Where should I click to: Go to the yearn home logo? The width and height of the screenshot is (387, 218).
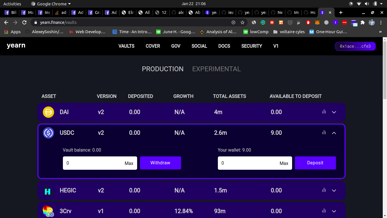click(16, 45)
